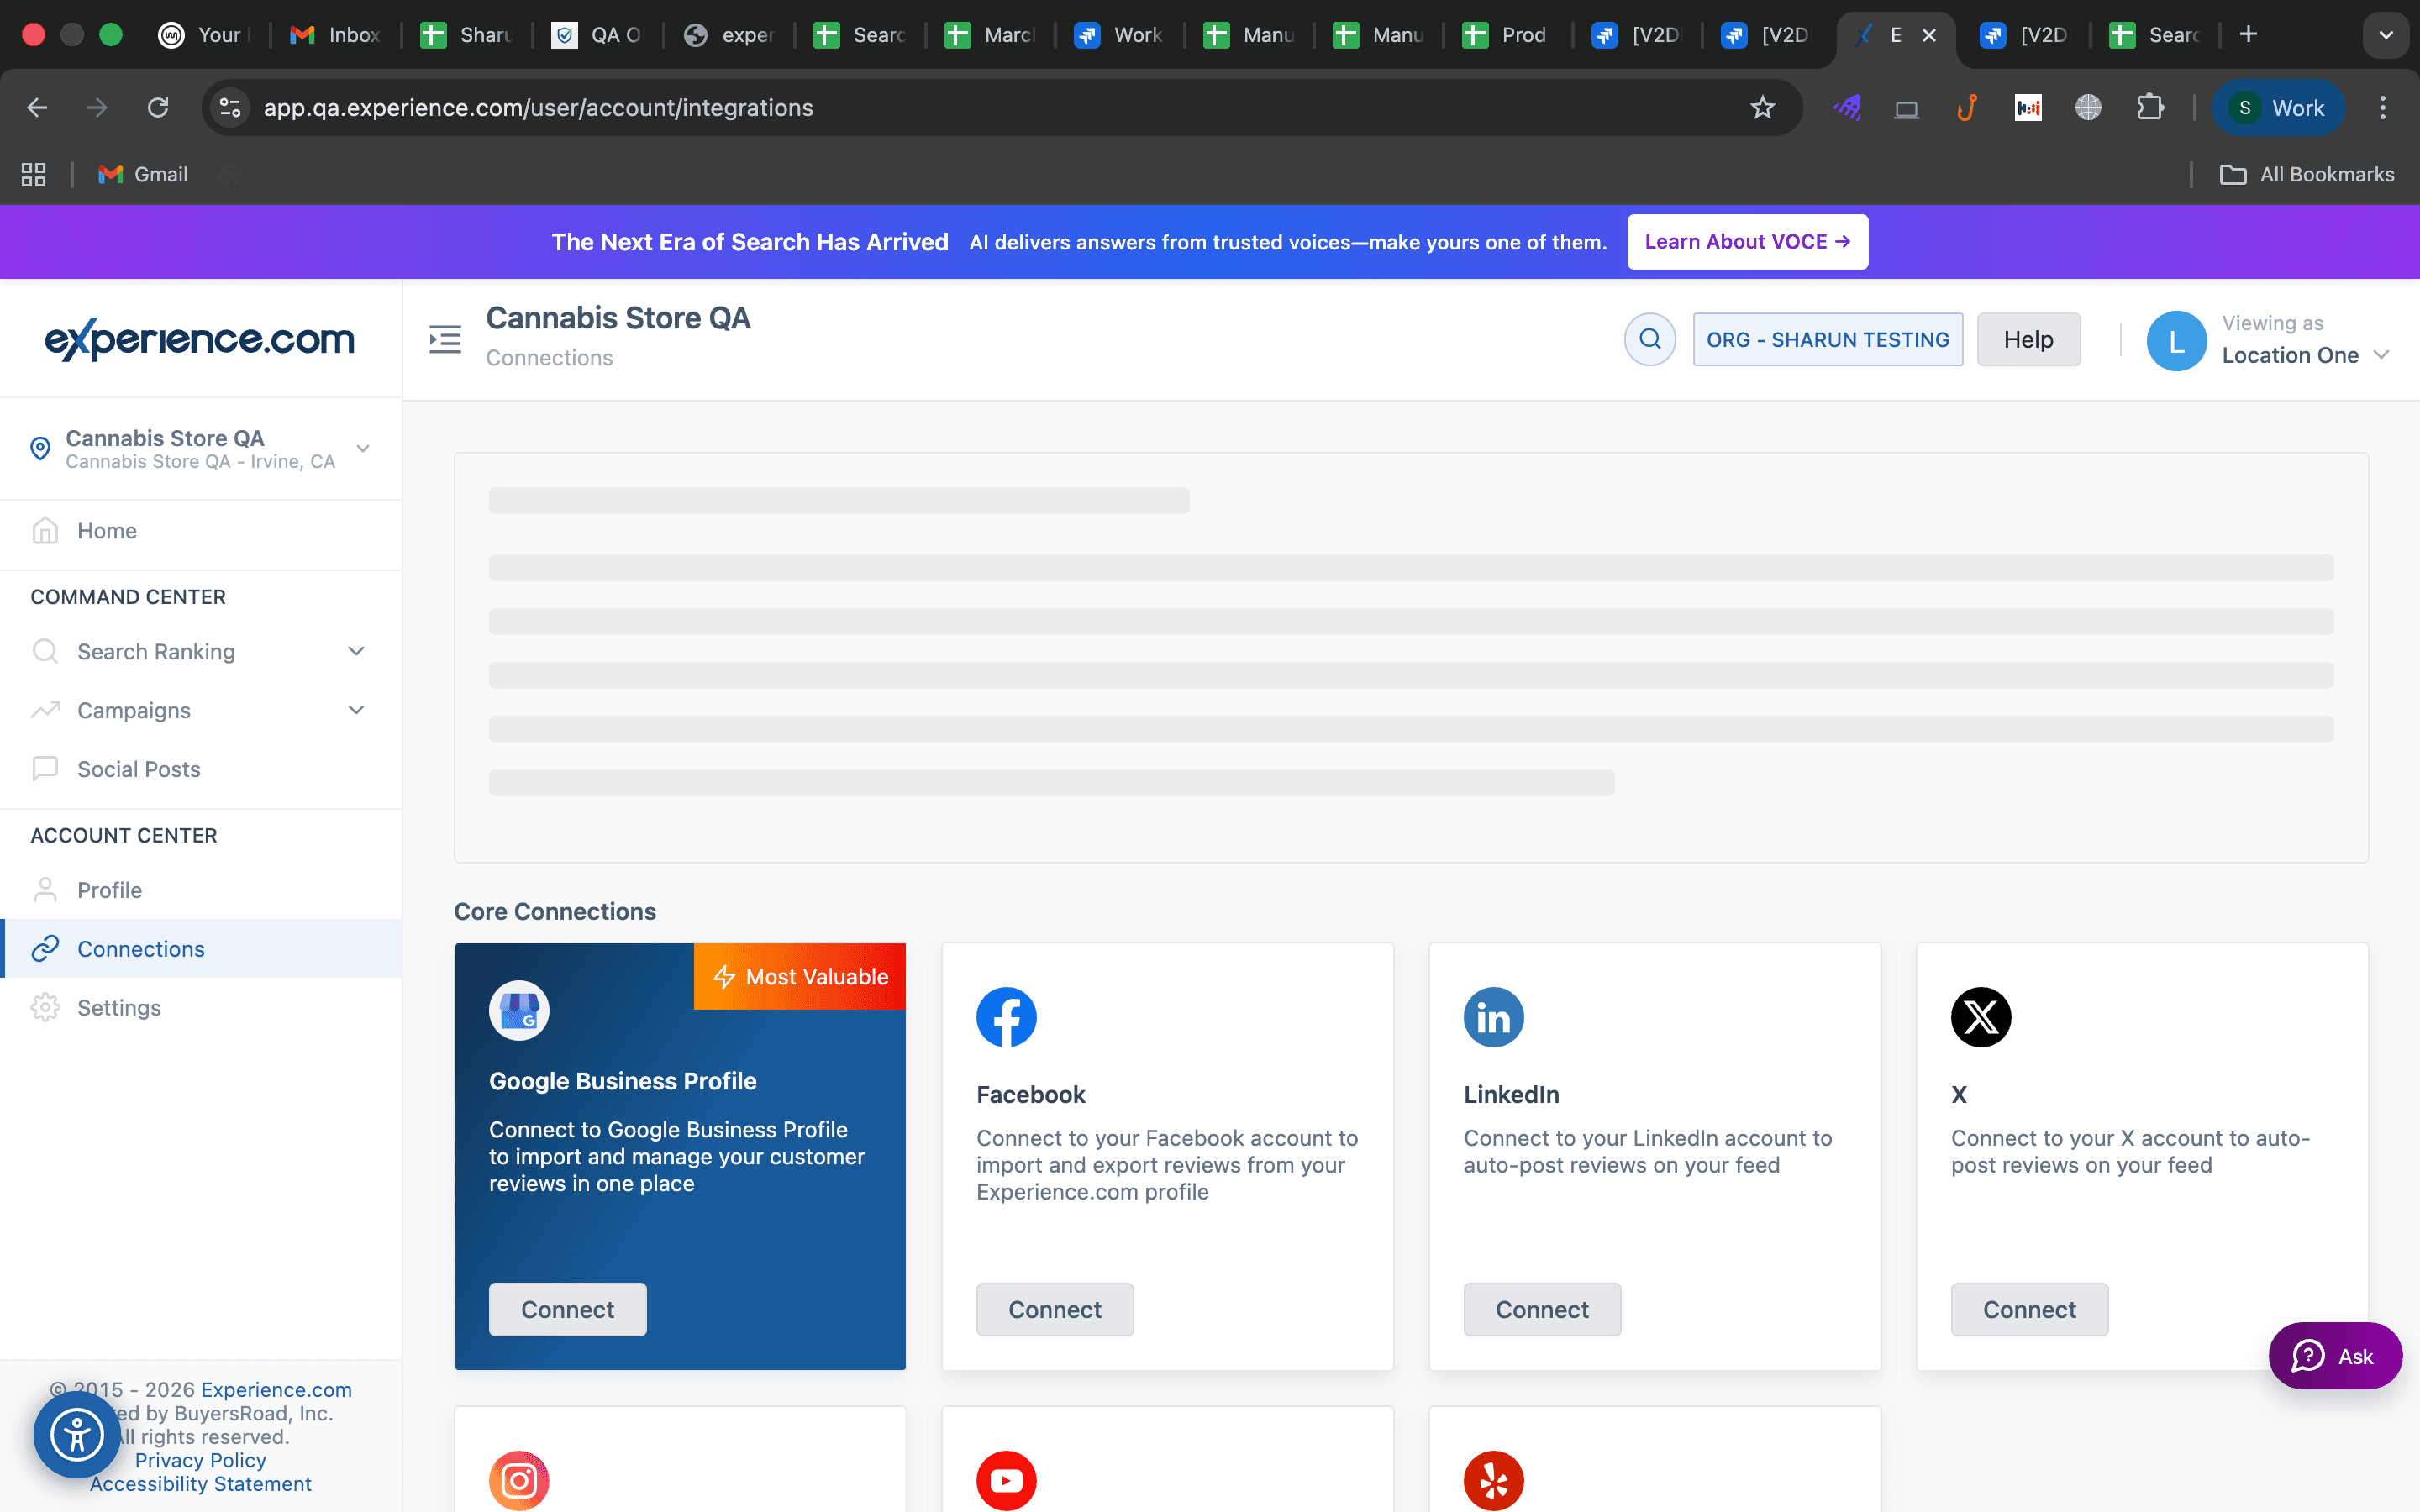
Task: Go to Home in the sidebar
Action: (200, 530)
